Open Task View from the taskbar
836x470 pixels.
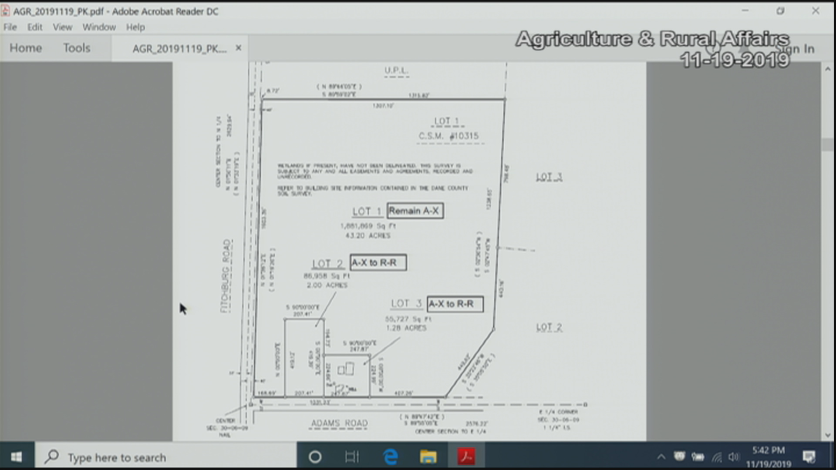352,457
